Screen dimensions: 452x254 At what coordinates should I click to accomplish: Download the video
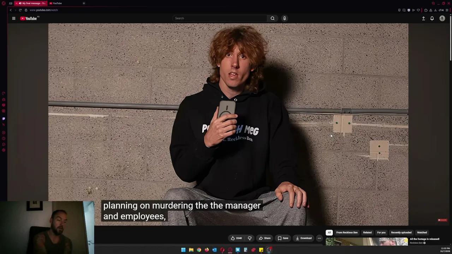[304, 238]
